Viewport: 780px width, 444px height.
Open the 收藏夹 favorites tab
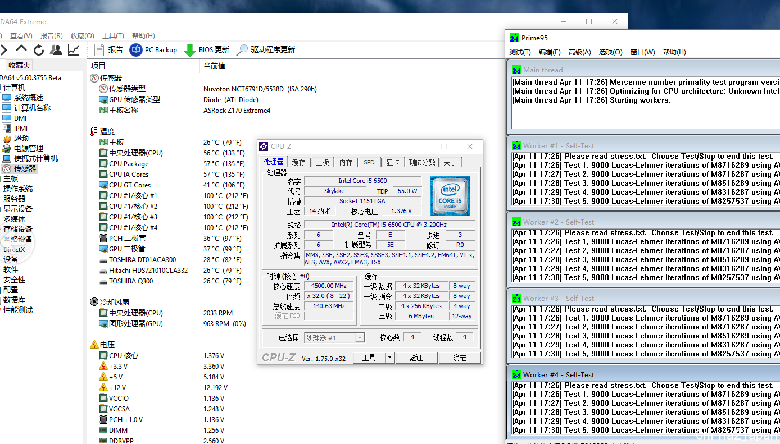[20, 66]
